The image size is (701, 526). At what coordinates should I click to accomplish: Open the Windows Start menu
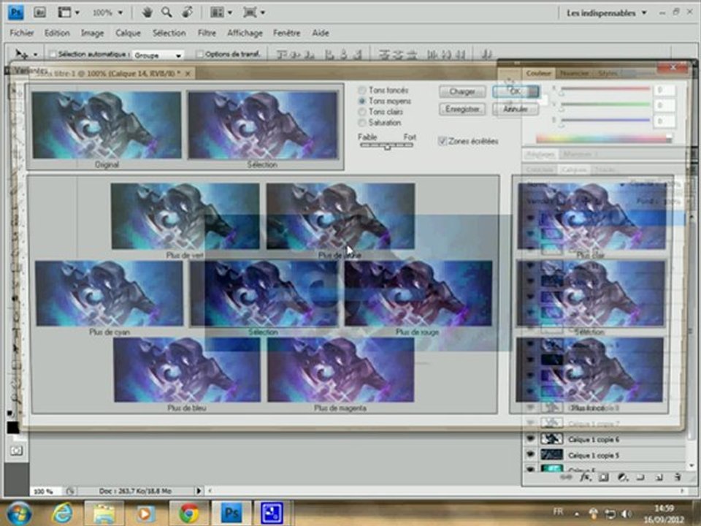19,513
